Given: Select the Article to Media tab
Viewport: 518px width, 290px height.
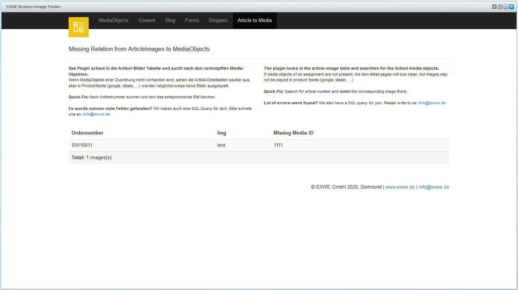Looking at the screenshot, I should coord(255,21).
